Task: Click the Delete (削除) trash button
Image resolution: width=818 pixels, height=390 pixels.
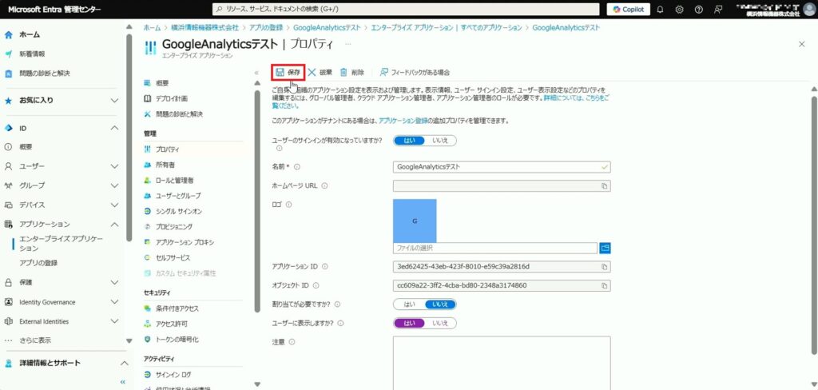Action: [352, 73]
